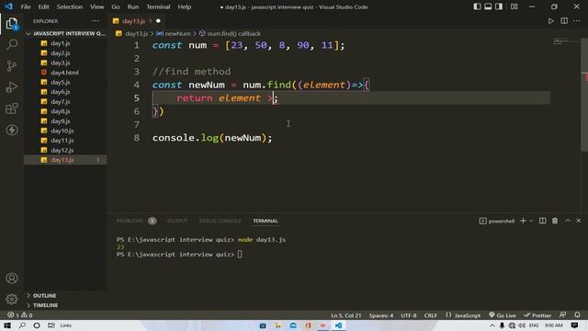This screenshot has height=331, width=588.
Task: Change indentation via Spaces: 4
Action: (381, 315)
